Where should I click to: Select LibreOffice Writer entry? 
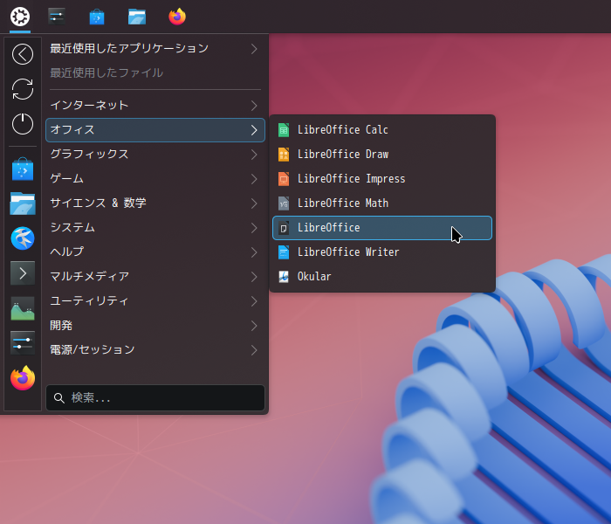[382, 252]
